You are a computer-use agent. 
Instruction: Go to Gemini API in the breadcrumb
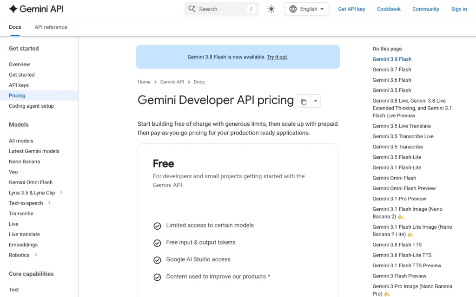click(172, 82)
